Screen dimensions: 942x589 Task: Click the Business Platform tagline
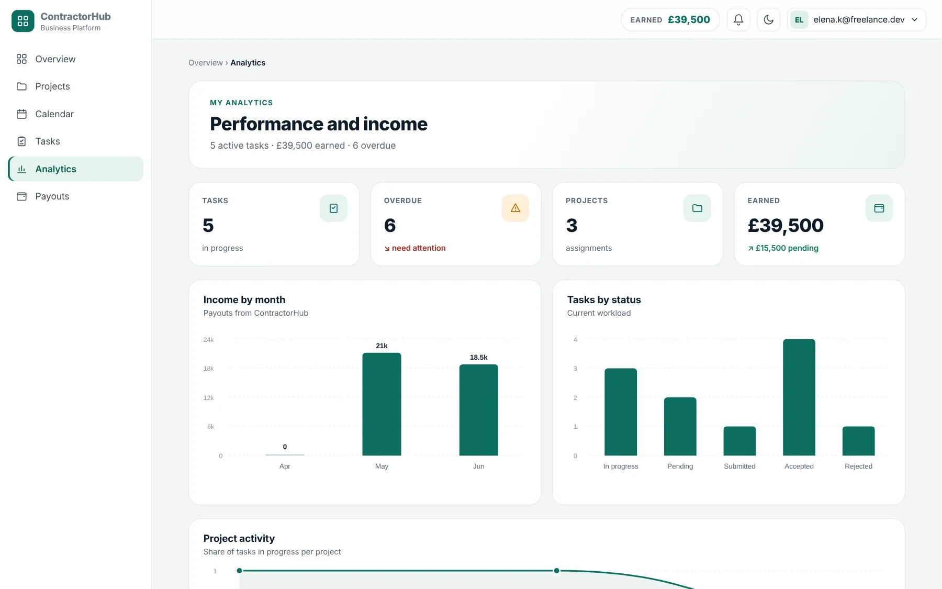[71, 28]
